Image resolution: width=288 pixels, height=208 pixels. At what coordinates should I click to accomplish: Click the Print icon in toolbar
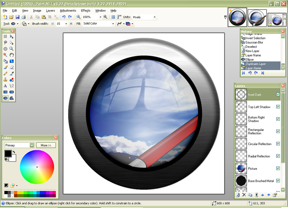[23, 17]
